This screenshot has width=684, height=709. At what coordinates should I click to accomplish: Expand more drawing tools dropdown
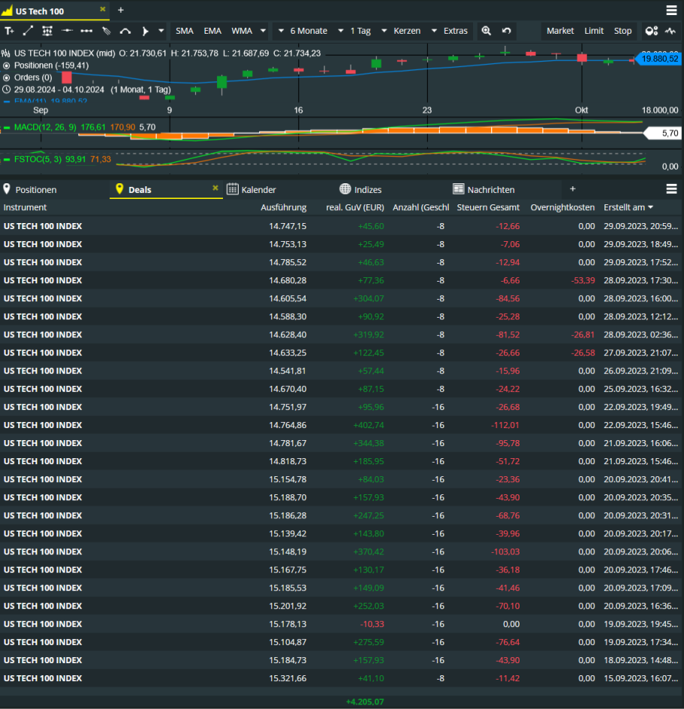tap(161, 31)
